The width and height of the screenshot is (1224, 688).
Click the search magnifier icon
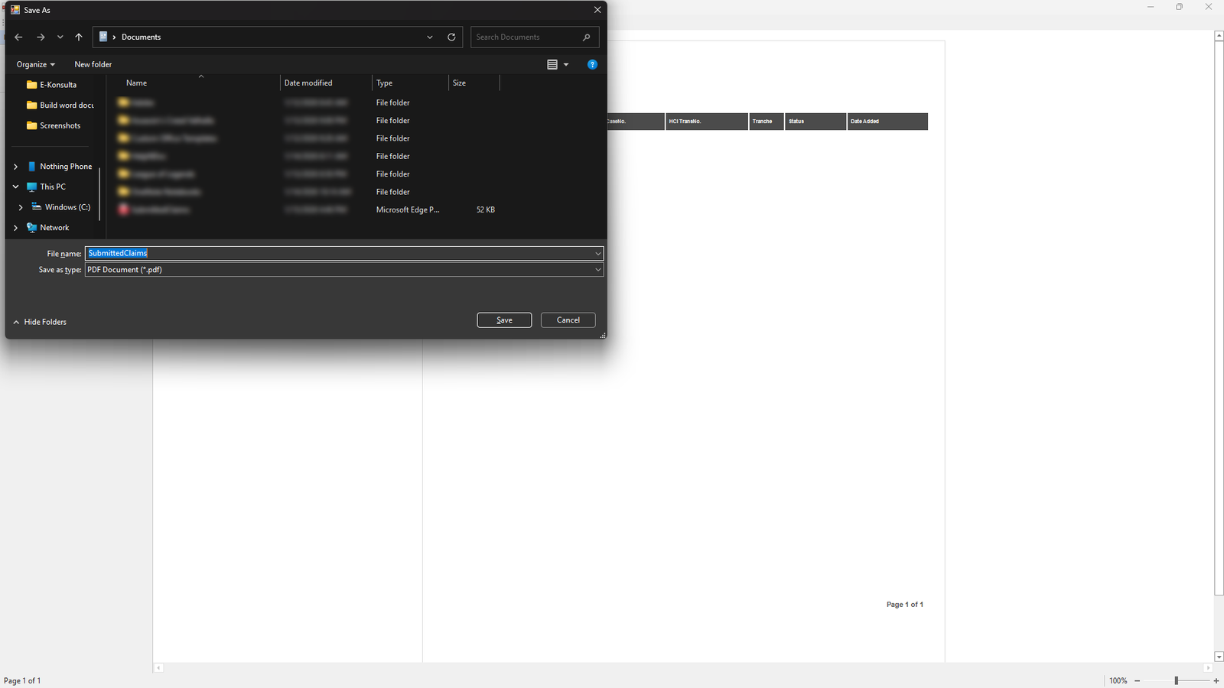point(587,37)
